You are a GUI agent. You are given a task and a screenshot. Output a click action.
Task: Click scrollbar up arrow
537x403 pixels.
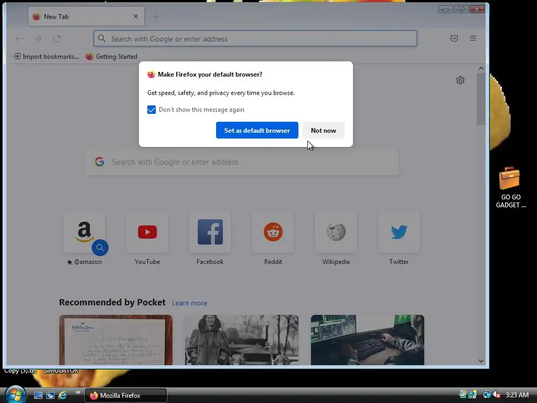[x=481, y=68]
